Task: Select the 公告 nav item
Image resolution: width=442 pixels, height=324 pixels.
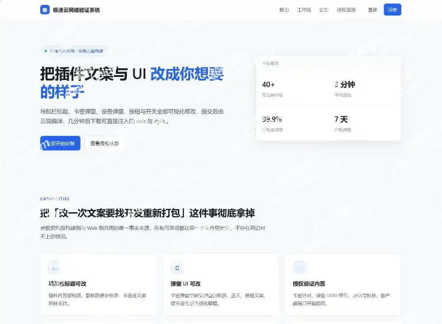Action: click(x=324, y=10)
